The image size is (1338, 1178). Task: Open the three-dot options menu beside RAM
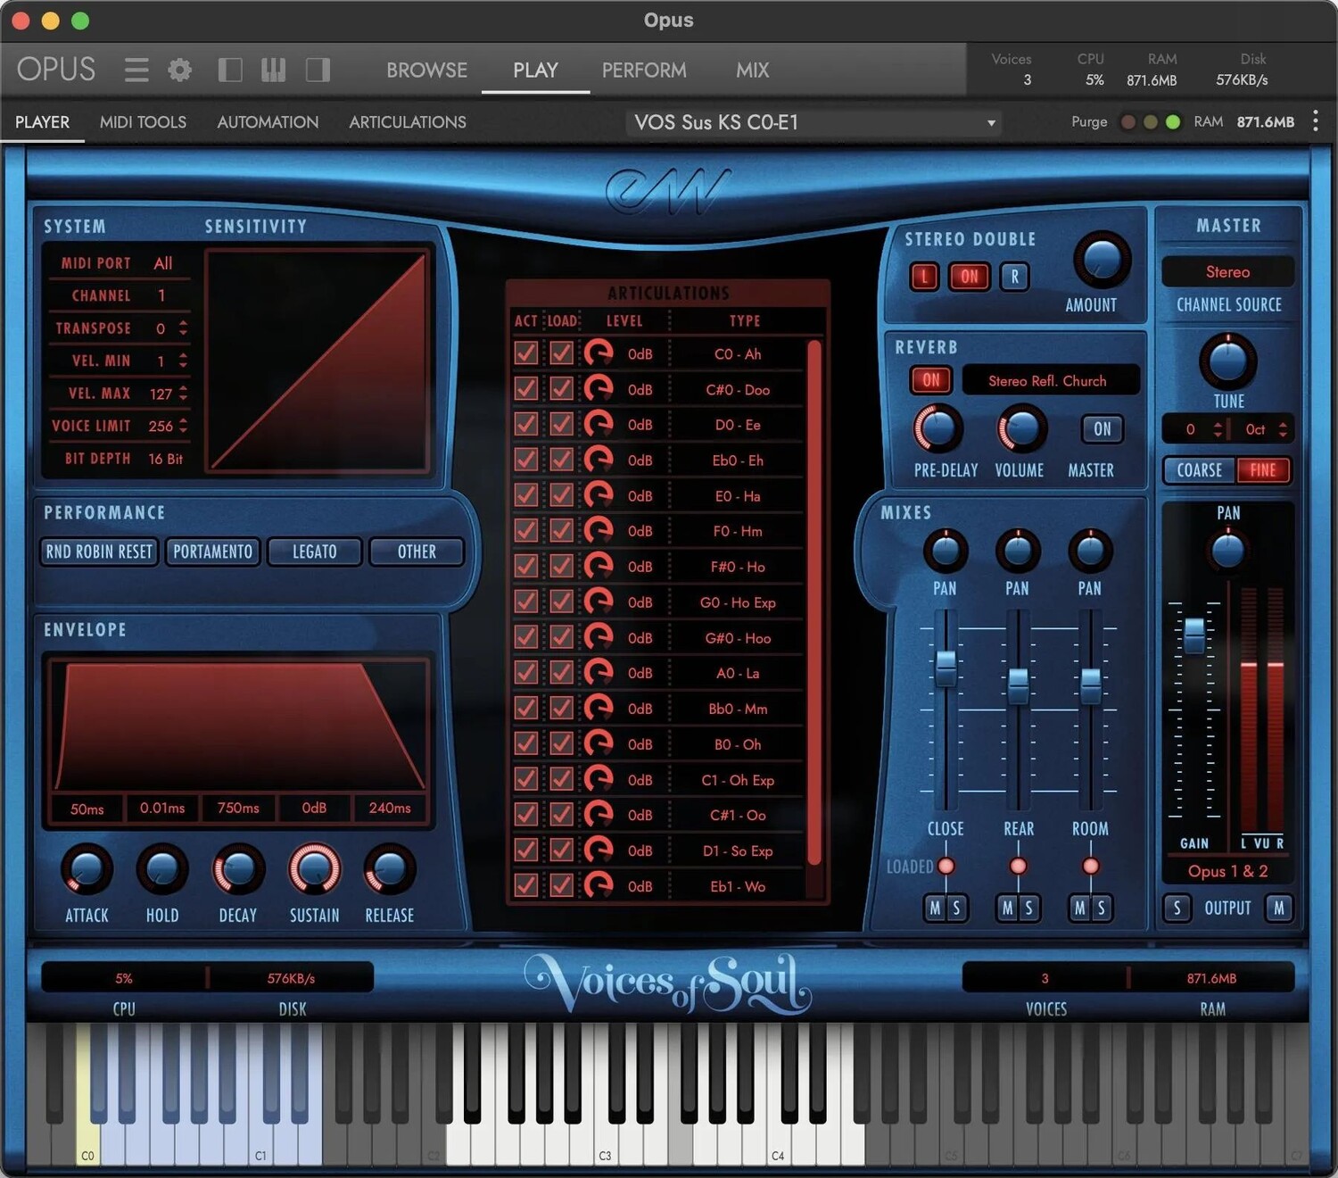(1316, 121)
